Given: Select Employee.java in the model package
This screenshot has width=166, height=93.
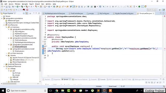Looking at the screenshot, I should [x=19, y=51].
